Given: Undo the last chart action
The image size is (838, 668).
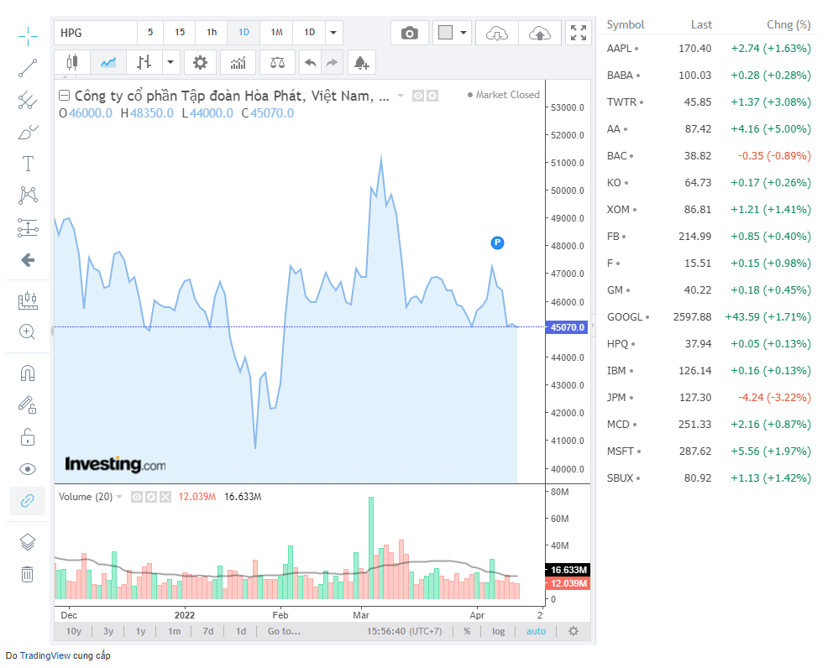Looking at the screenshot, I should click(x=311, y=62).
